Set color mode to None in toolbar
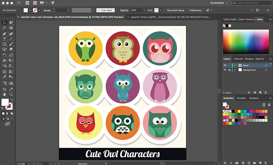 tap(12, 114)
